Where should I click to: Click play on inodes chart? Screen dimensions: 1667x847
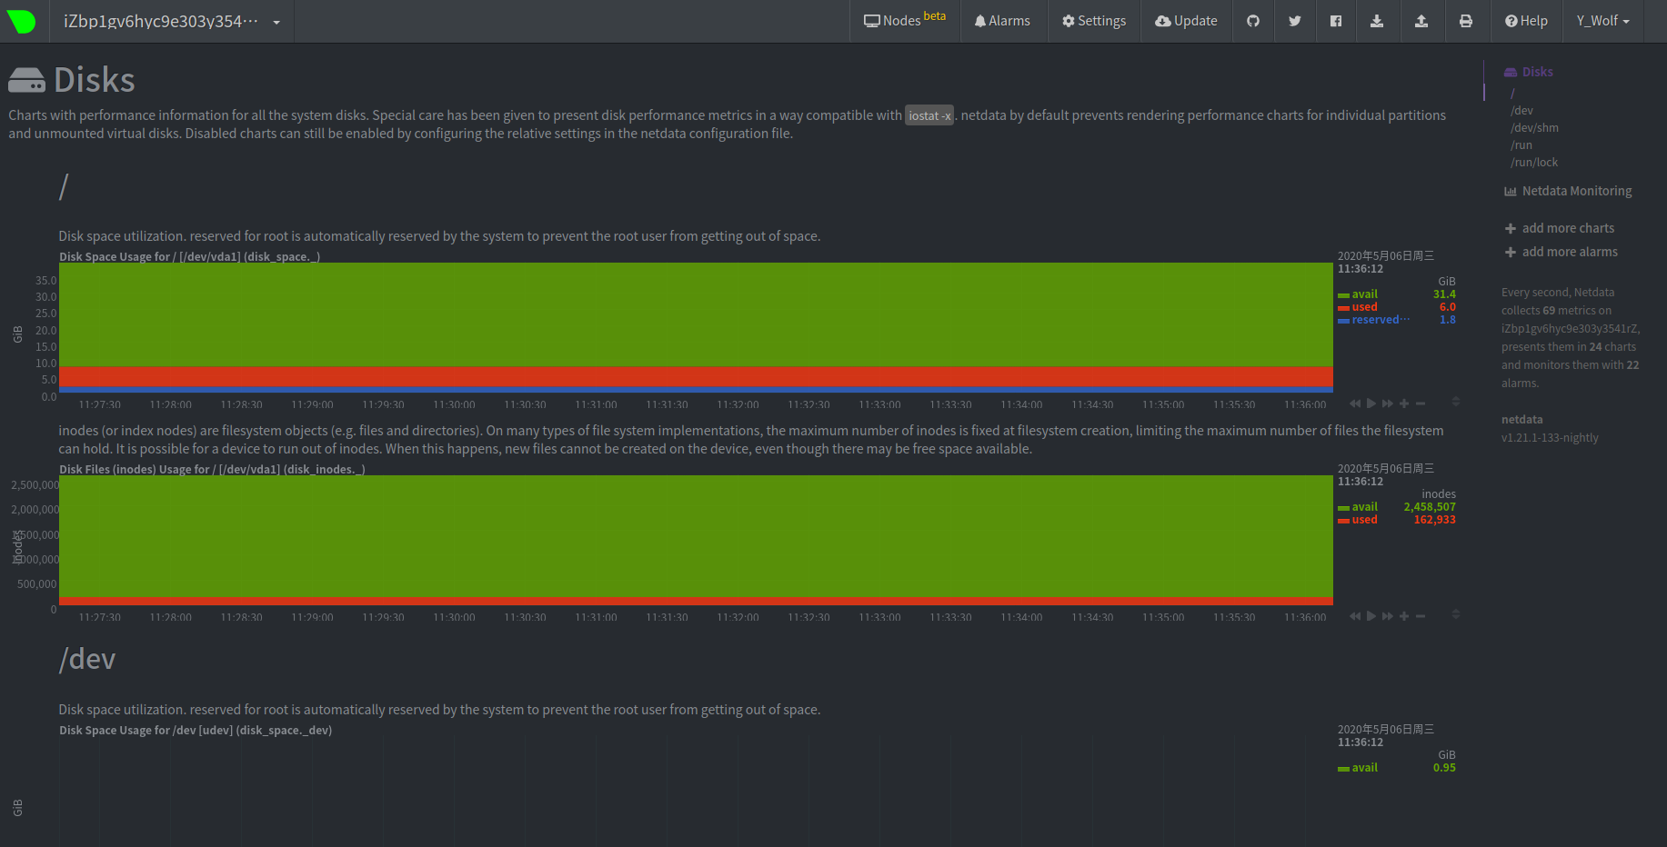[x=1371, y=616]
